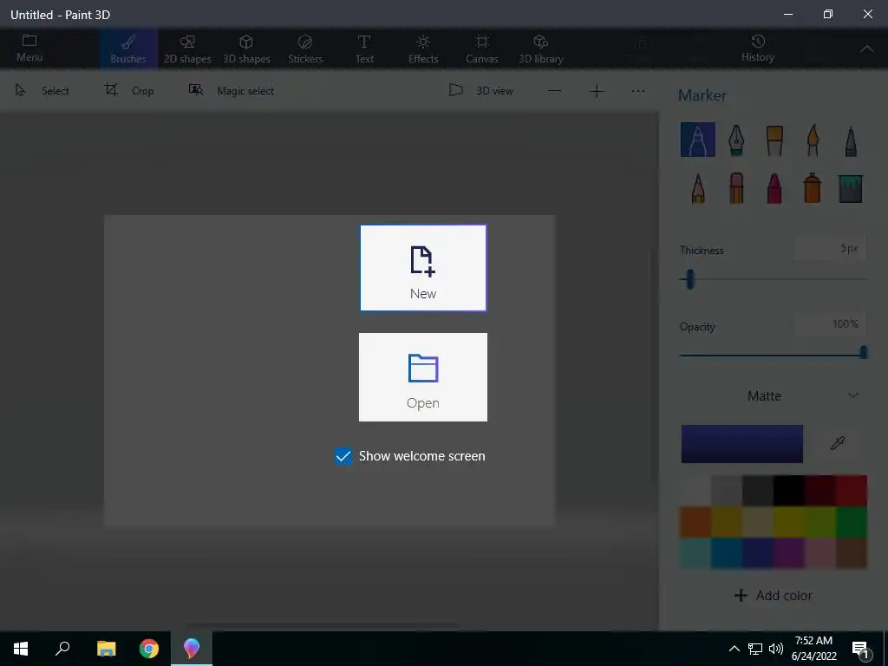
Task: Select the Eraser tool
Action: [735, 188]
